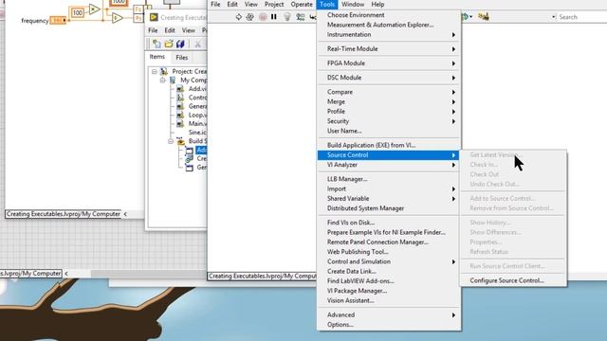Click Find LabVIEW Add-ons...
The image size is (607, 341).
pos(360,281)
